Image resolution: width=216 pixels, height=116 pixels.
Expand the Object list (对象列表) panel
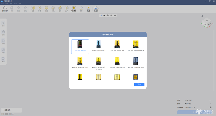[11, 110]
